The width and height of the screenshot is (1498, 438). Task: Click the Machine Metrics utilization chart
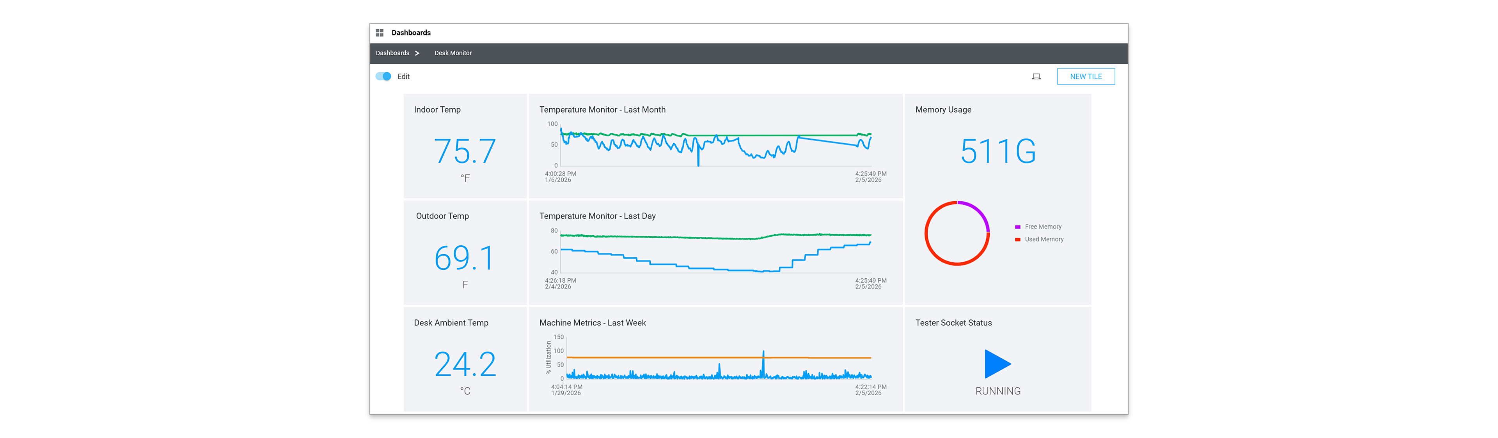click(719, 359)
